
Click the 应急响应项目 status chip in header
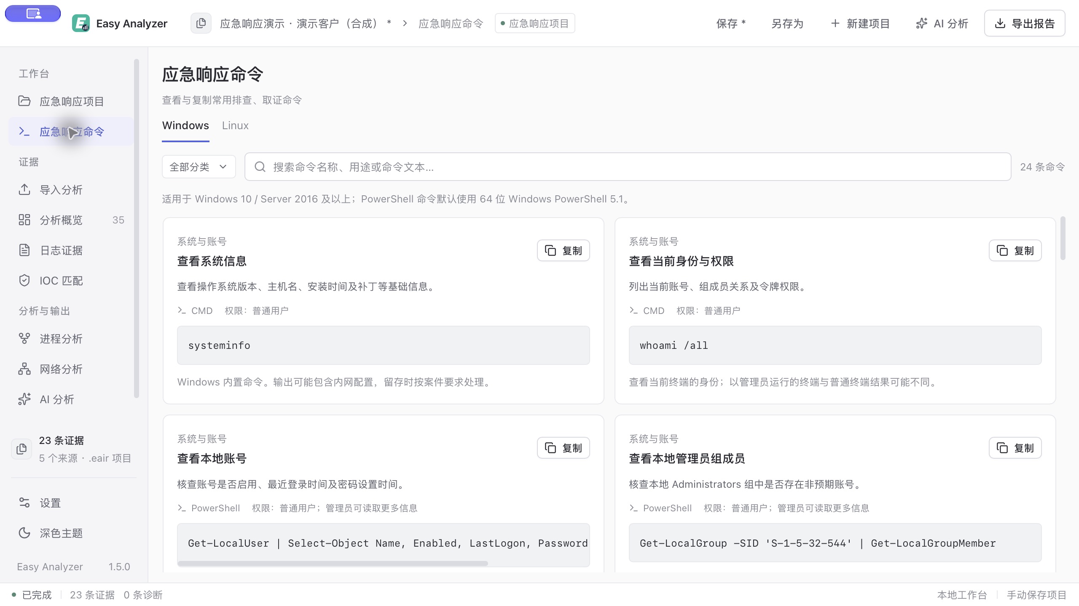535,24
